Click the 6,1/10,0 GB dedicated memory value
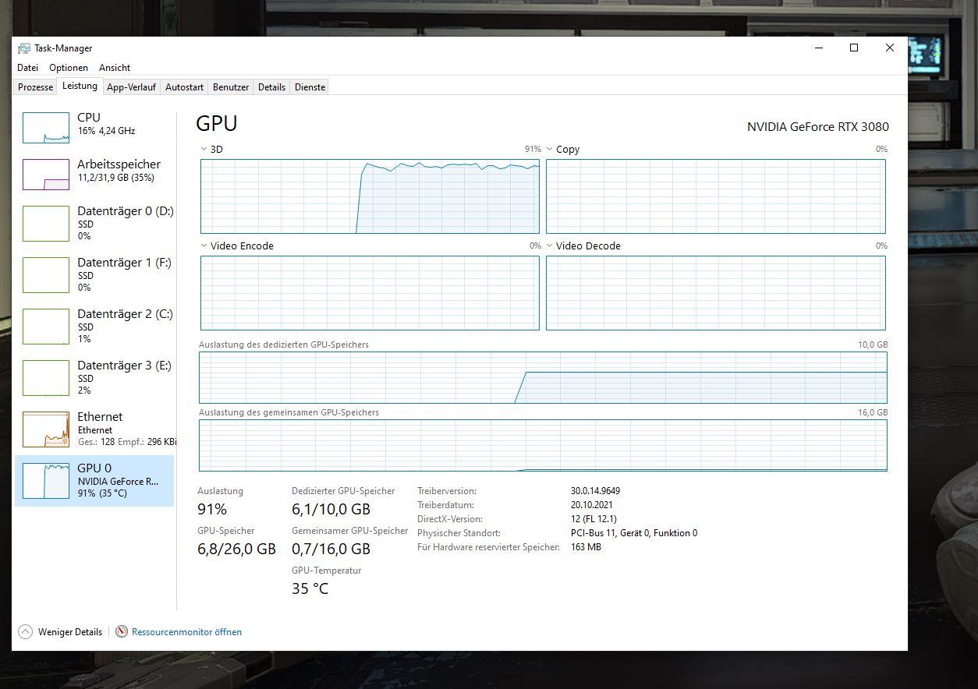Viewport: 978px width, 689px height. [331, 510]
